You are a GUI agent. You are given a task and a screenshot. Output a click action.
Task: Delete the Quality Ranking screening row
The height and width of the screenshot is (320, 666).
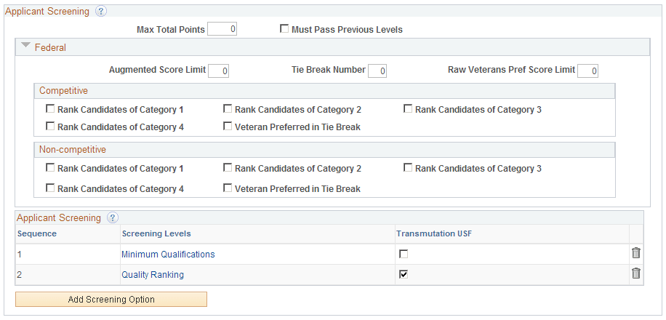[x=635, y=273]
